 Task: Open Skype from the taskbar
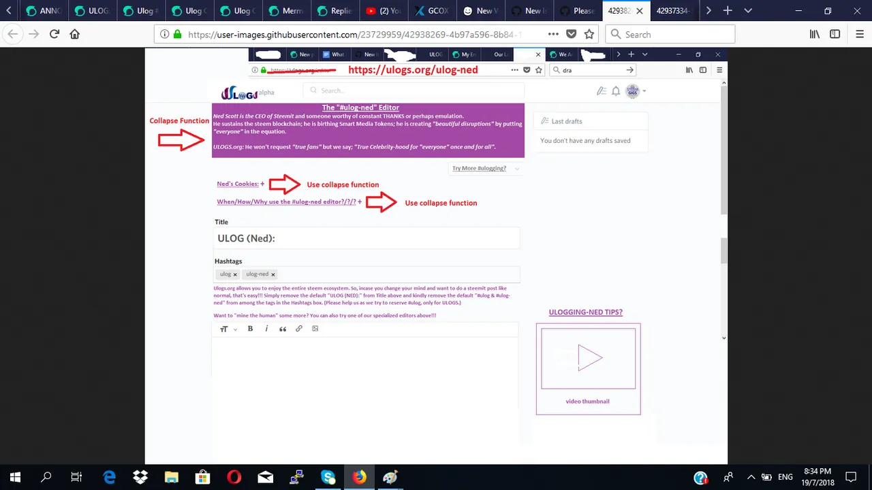pyautogui.click(x=328, y=477)
